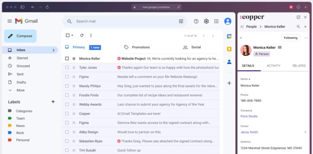313x154 pixels.
Task: Click the browser address bar
Action: coord(156,7)
